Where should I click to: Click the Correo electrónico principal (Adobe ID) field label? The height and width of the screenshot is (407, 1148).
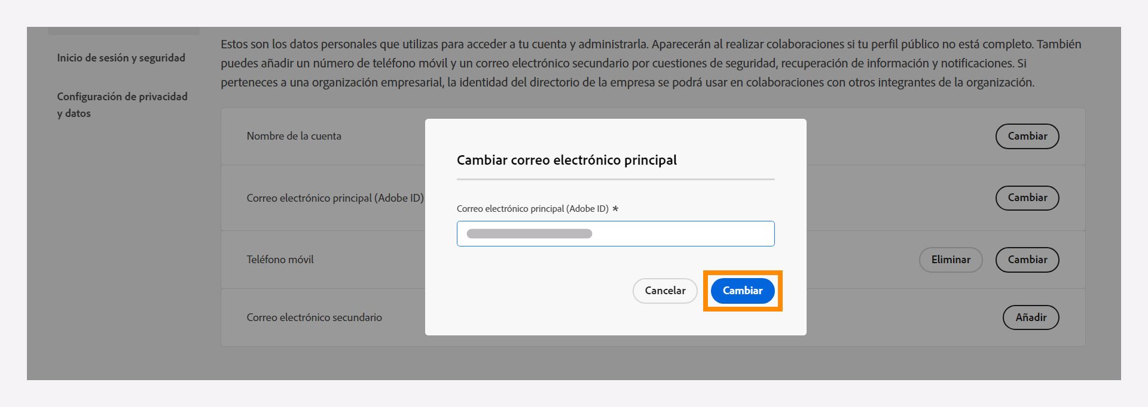[534, 208]
